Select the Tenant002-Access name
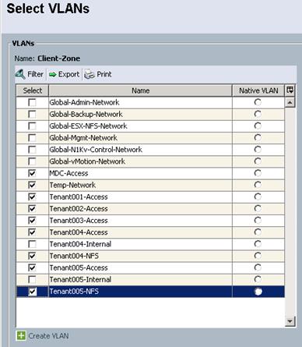 click(x=79, y=209)
